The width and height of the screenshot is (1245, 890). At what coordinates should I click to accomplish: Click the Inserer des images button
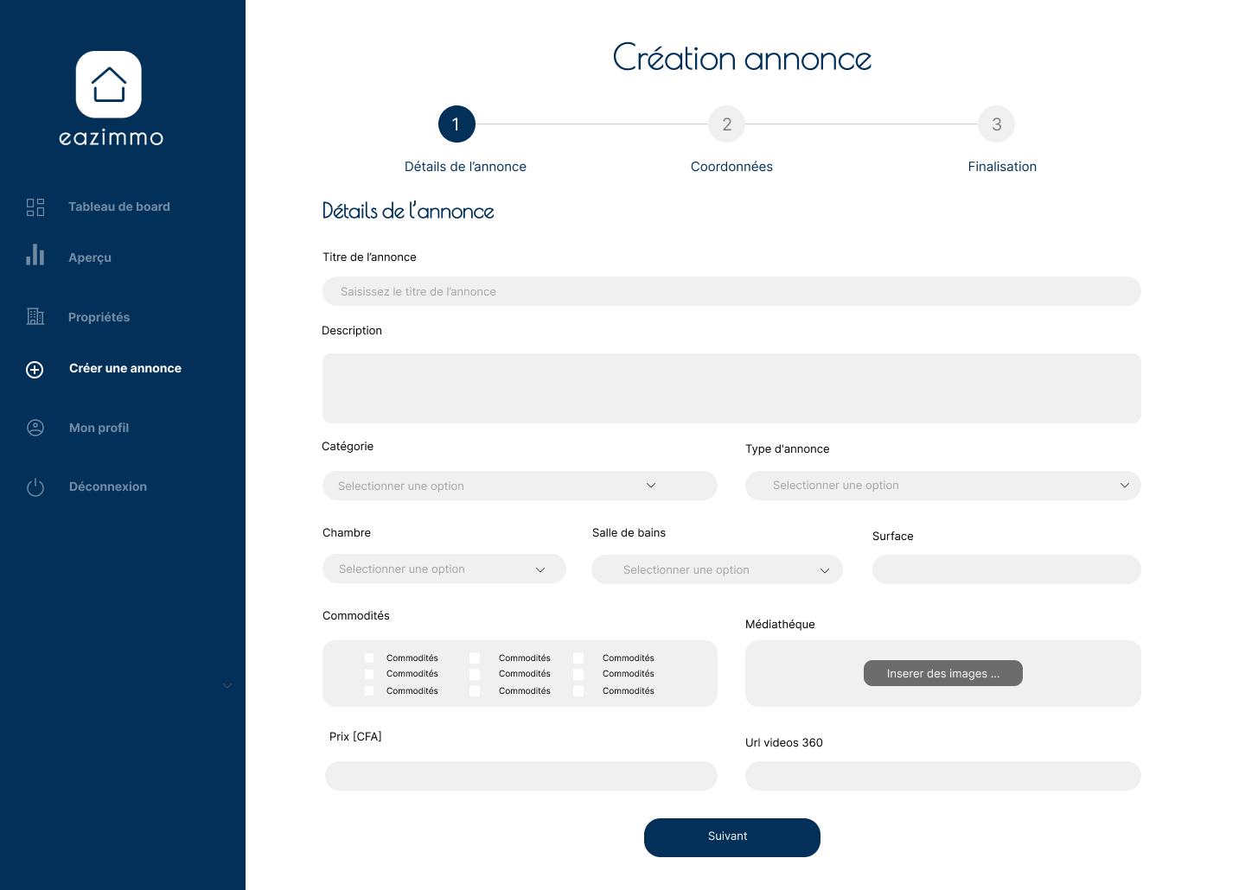tap(943, 673)
